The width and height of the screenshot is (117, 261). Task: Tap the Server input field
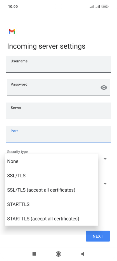tap(58, 111)
